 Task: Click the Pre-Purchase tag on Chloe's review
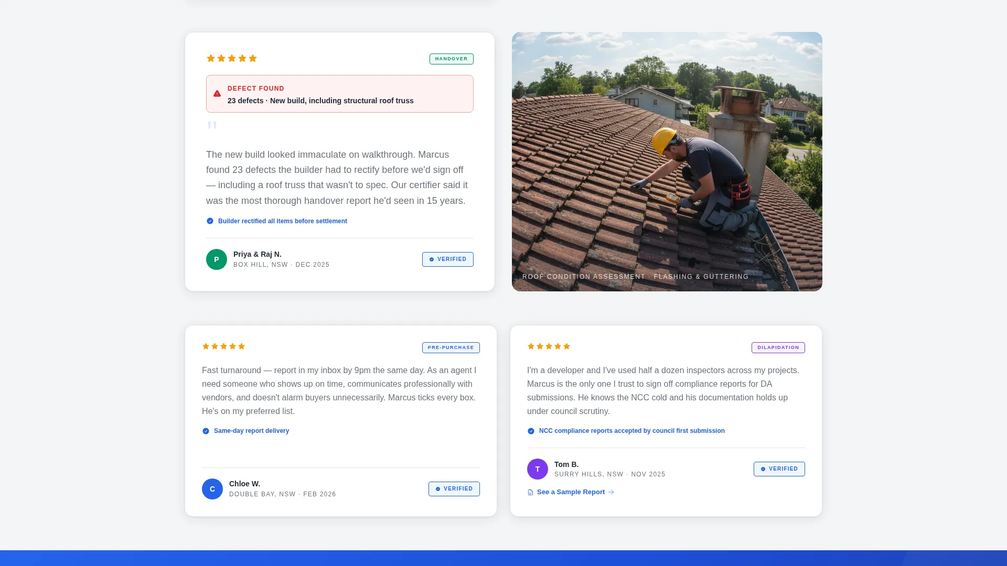coord(451,348)
